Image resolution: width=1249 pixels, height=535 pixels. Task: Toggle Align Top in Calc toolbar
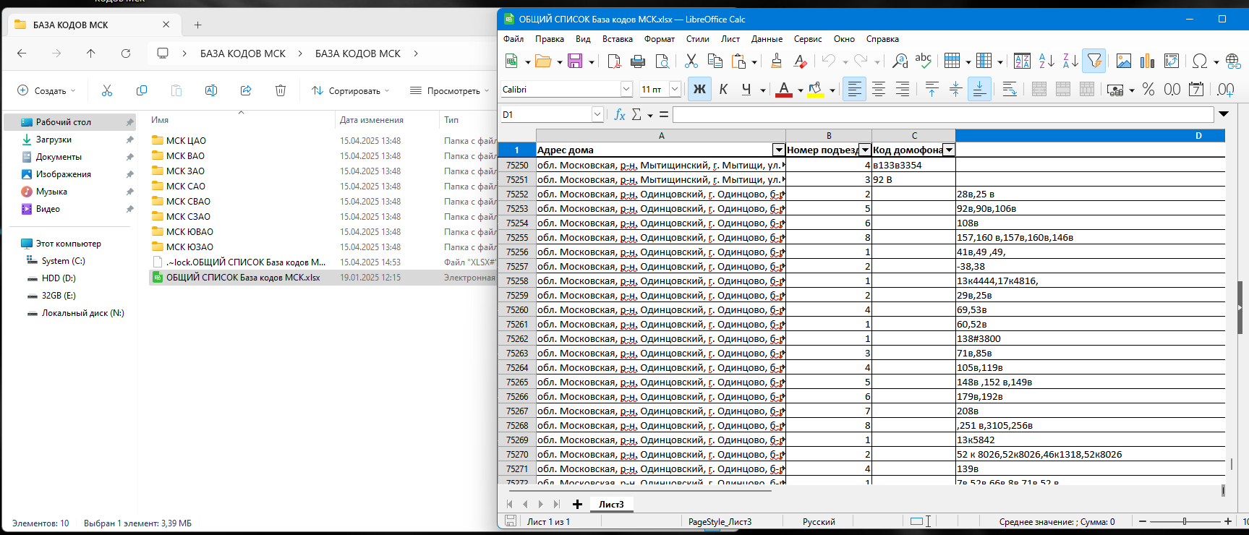click(932, 89)
